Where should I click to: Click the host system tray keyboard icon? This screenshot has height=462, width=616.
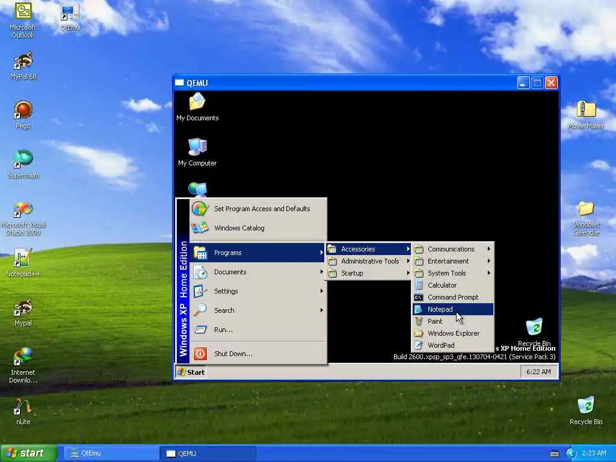[x=554, y=454]
